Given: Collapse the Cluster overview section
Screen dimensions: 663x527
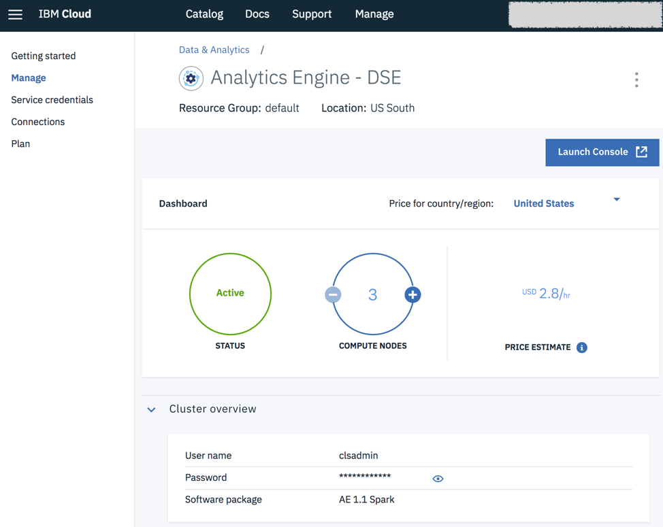Looking at the screenshot, I should (x=151, y=409).
